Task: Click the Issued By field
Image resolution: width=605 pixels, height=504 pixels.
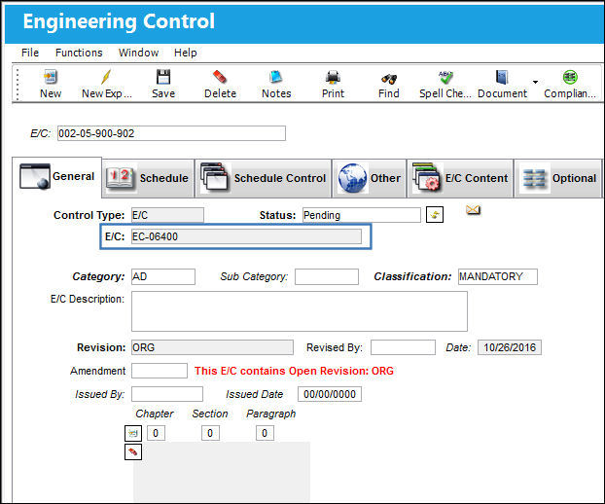Action: coord(167,394)
